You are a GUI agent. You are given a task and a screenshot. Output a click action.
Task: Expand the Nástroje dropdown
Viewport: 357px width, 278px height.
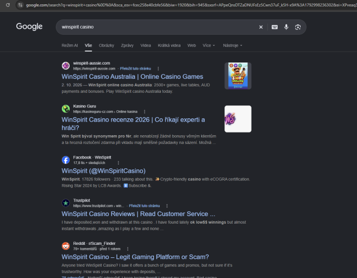coord(233,45)
